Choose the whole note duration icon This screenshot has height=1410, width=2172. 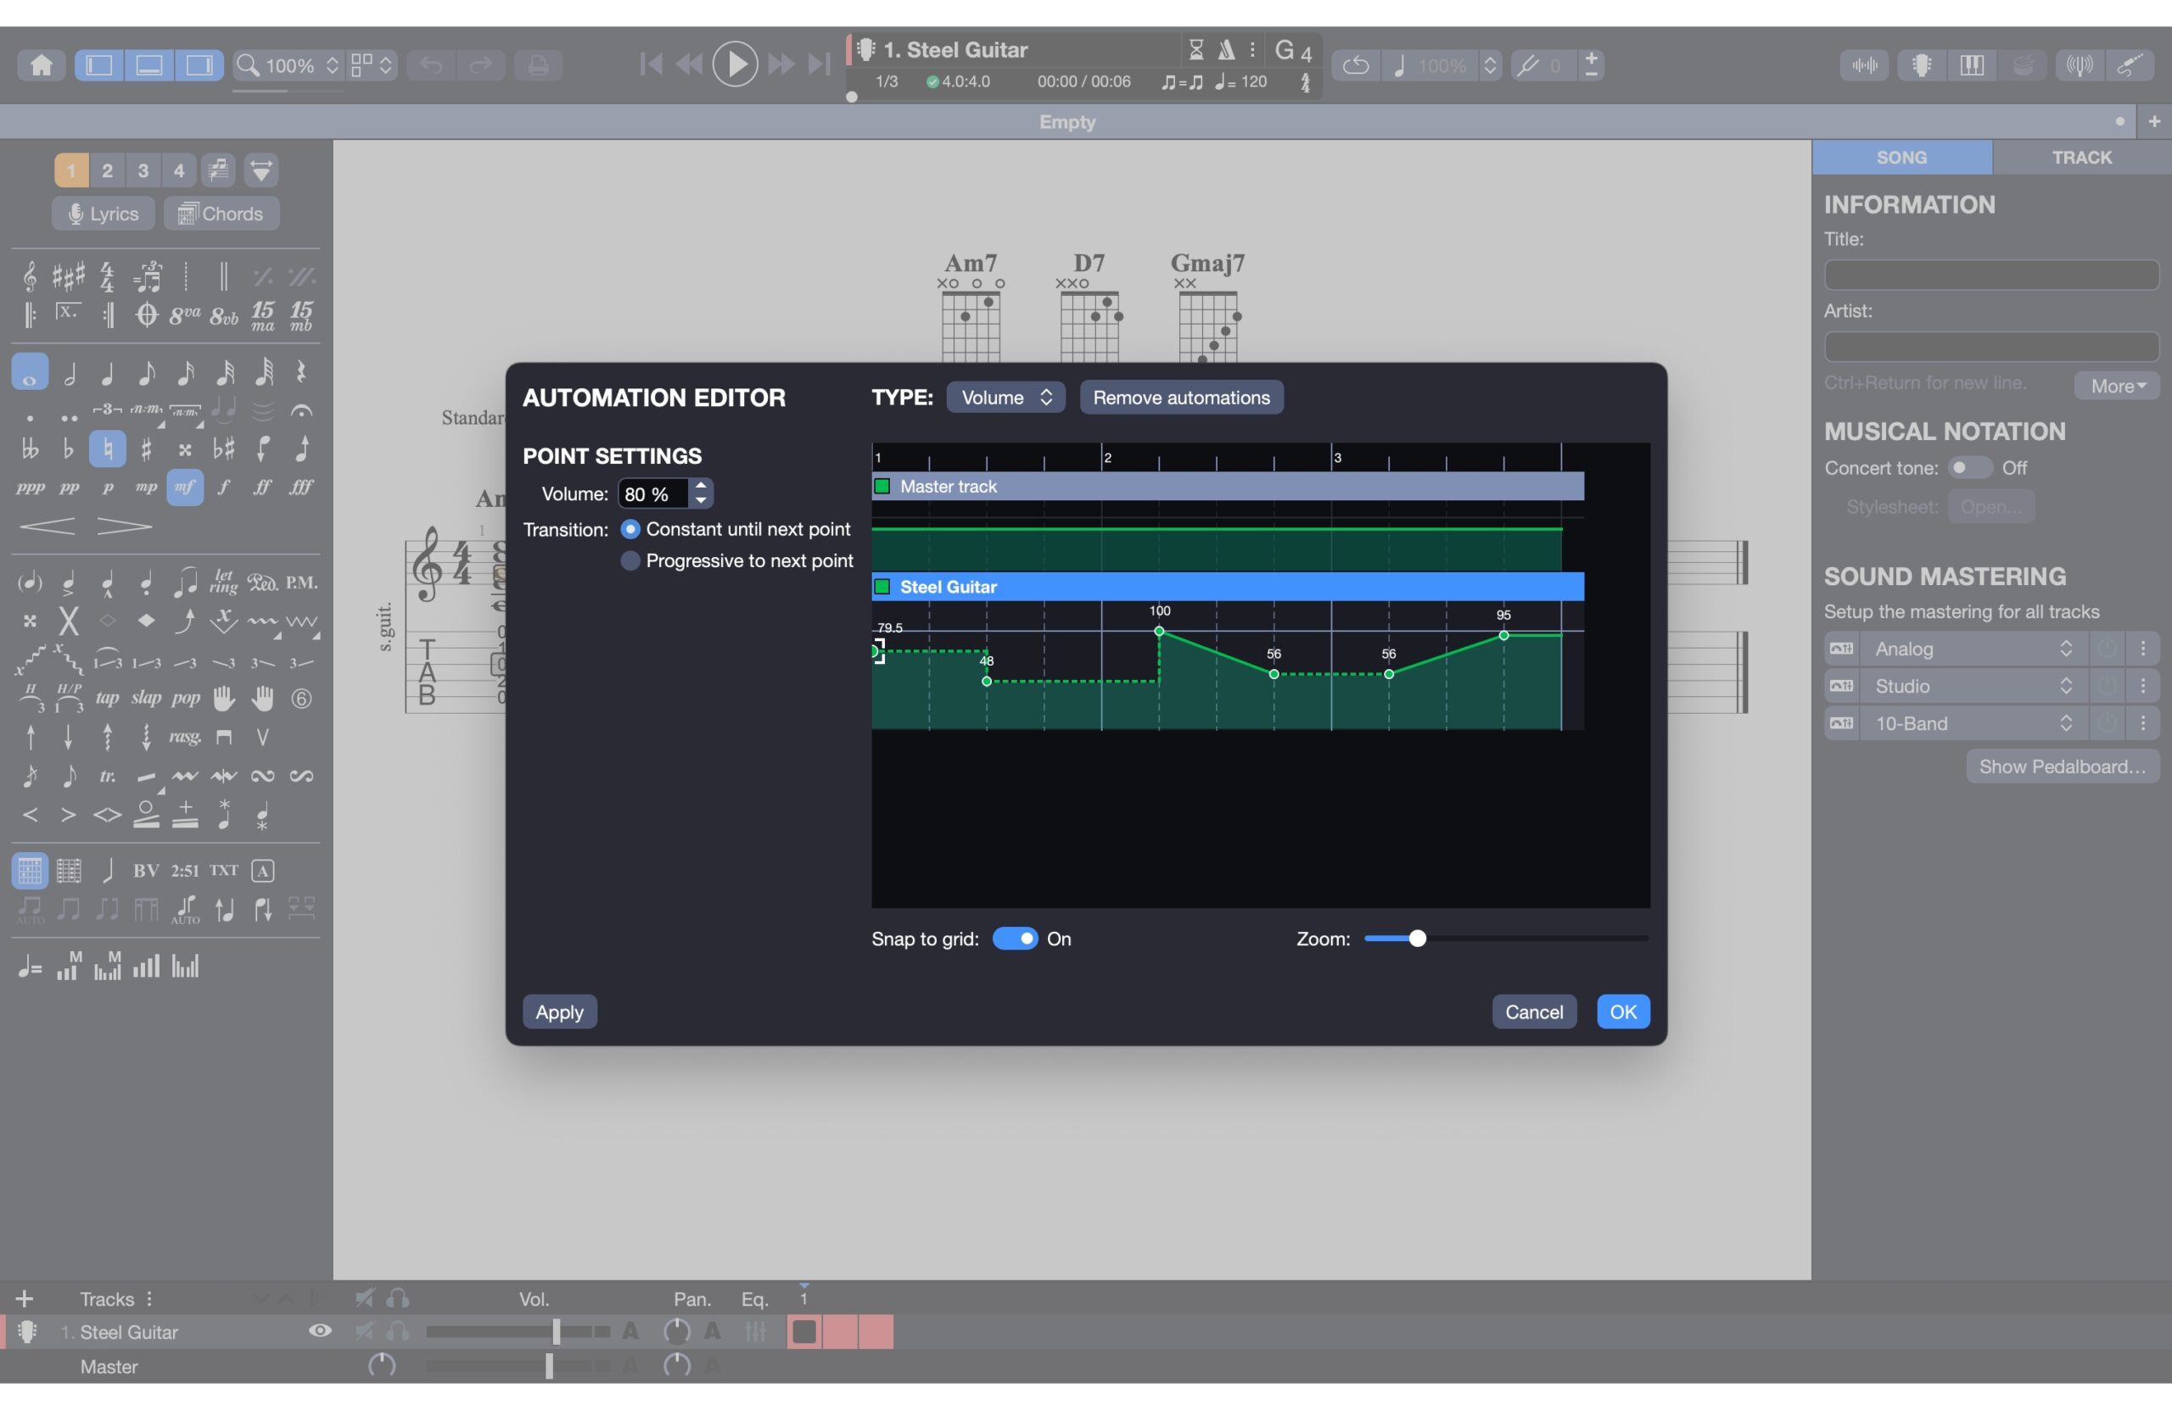[29, 373]
